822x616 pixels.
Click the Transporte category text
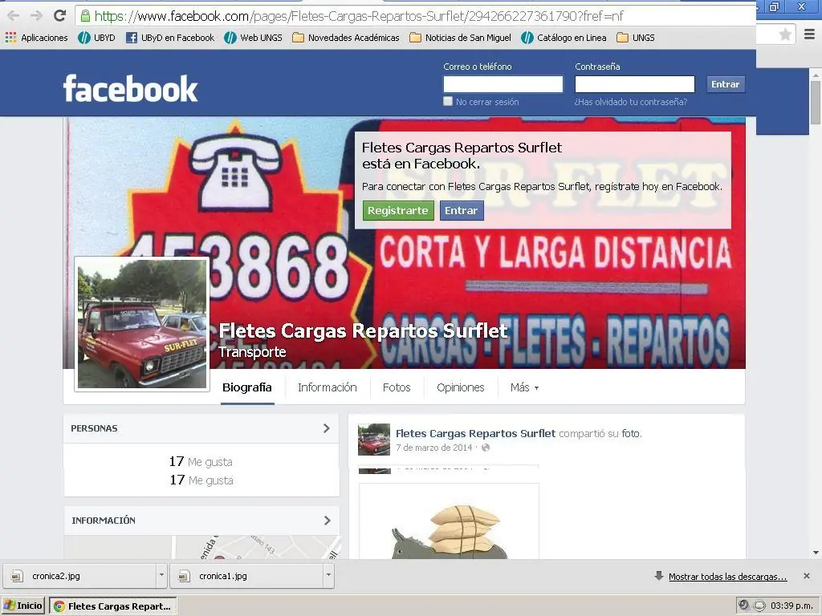click(x=252, y=352)
